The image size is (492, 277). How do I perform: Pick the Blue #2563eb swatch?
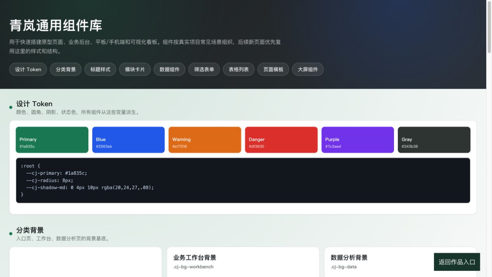pos(128,140)
